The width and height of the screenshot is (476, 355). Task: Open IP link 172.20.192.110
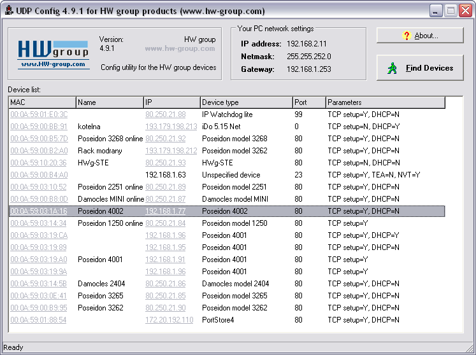pyautogui.click(x=169, y=320)
